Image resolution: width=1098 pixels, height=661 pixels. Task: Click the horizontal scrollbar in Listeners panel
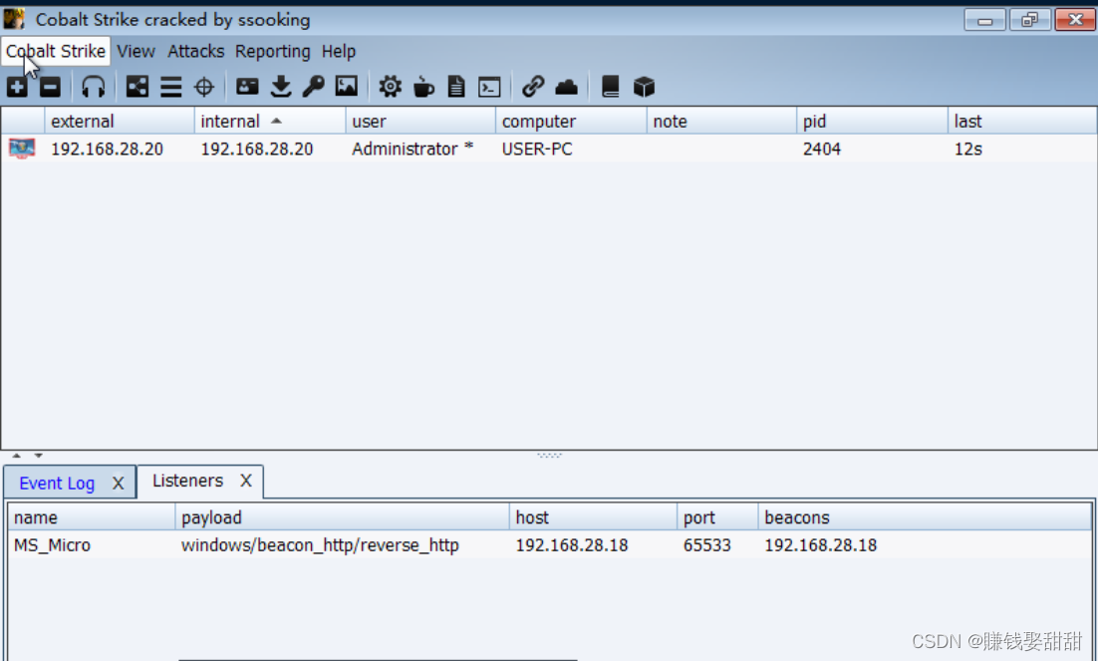379,659
